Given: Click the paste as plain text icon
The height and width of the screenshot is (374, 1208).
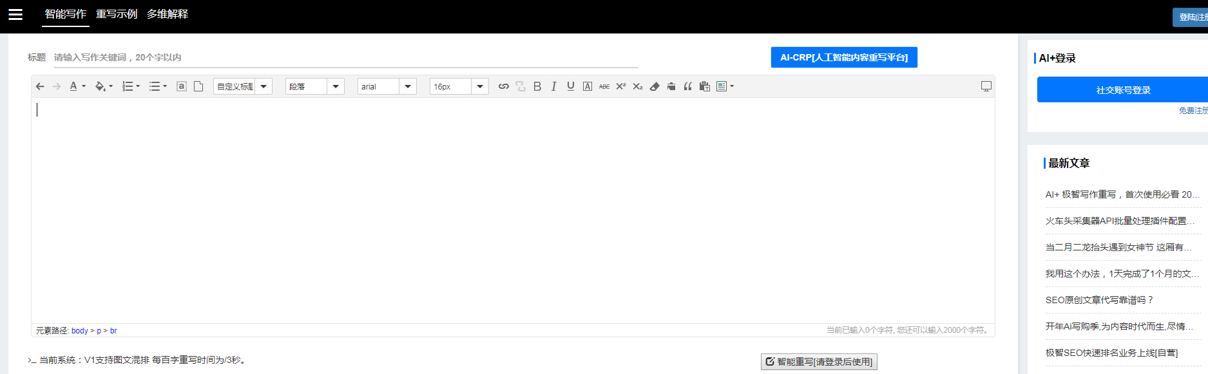Looking at the screenshot, I should [x=704, y=86].
